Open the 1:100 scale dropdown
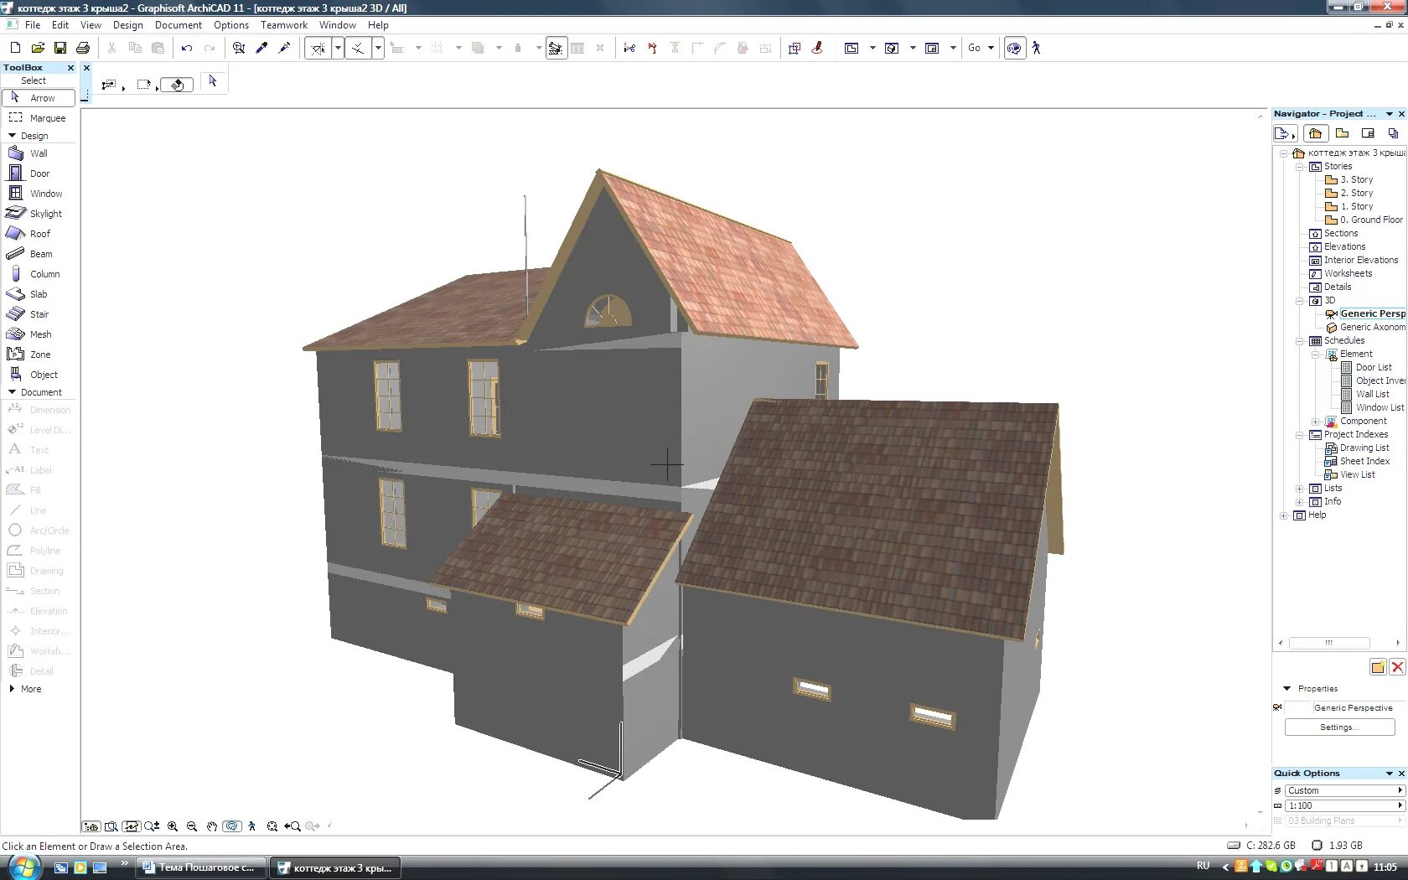 (1344, 805)
